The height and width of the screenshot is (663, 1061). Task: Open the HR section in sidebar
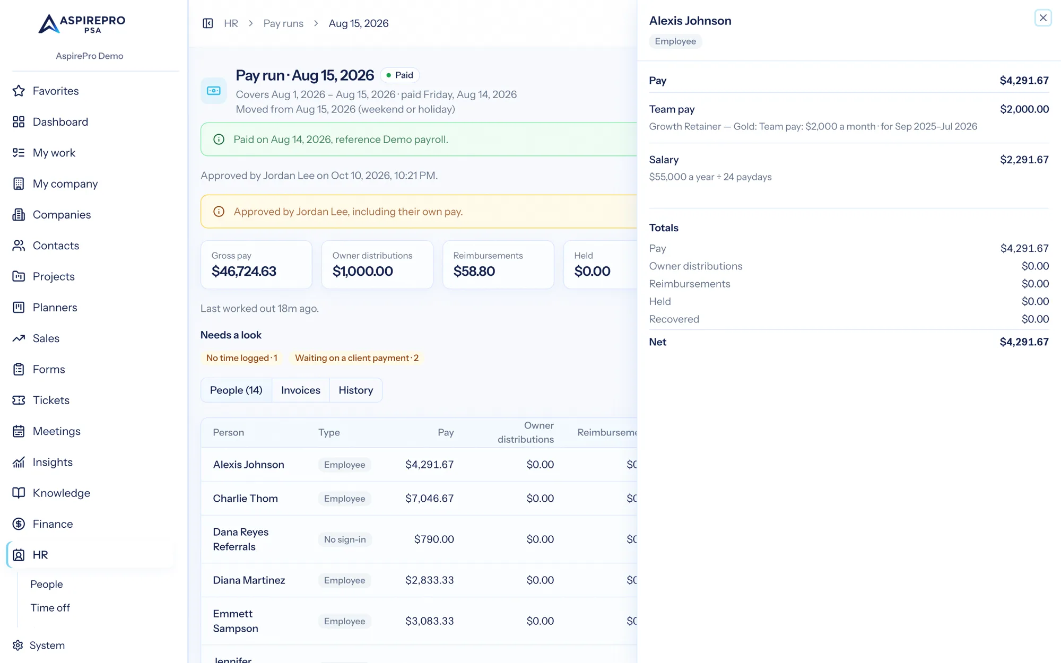pyautogui.click(x=90, y=555)
